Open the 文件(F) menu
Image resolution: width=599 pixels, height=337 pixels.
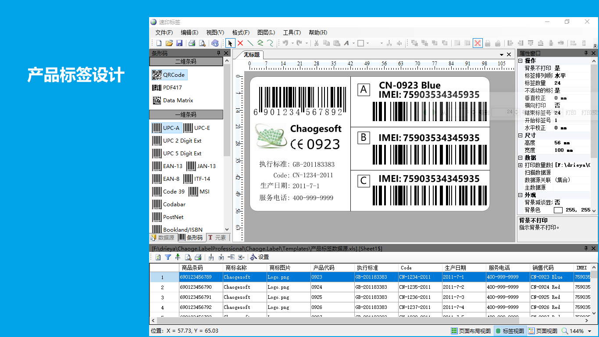(164, 32)
